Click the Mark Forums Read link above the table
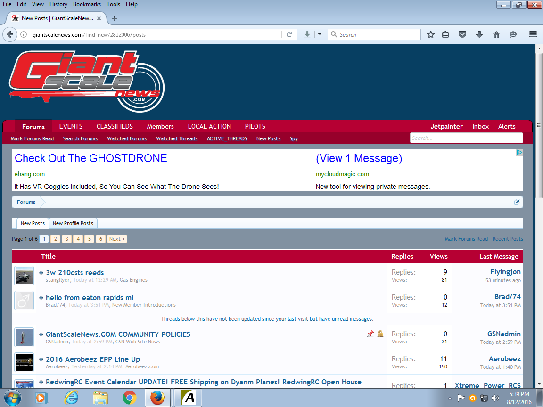 [466, 239]
